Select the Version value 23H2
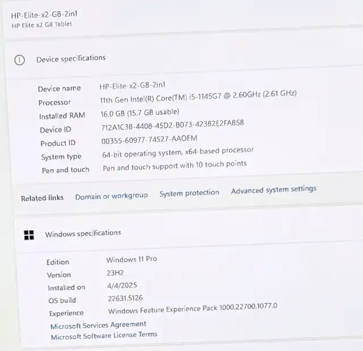The image size is (363, 351). [115, 273]
